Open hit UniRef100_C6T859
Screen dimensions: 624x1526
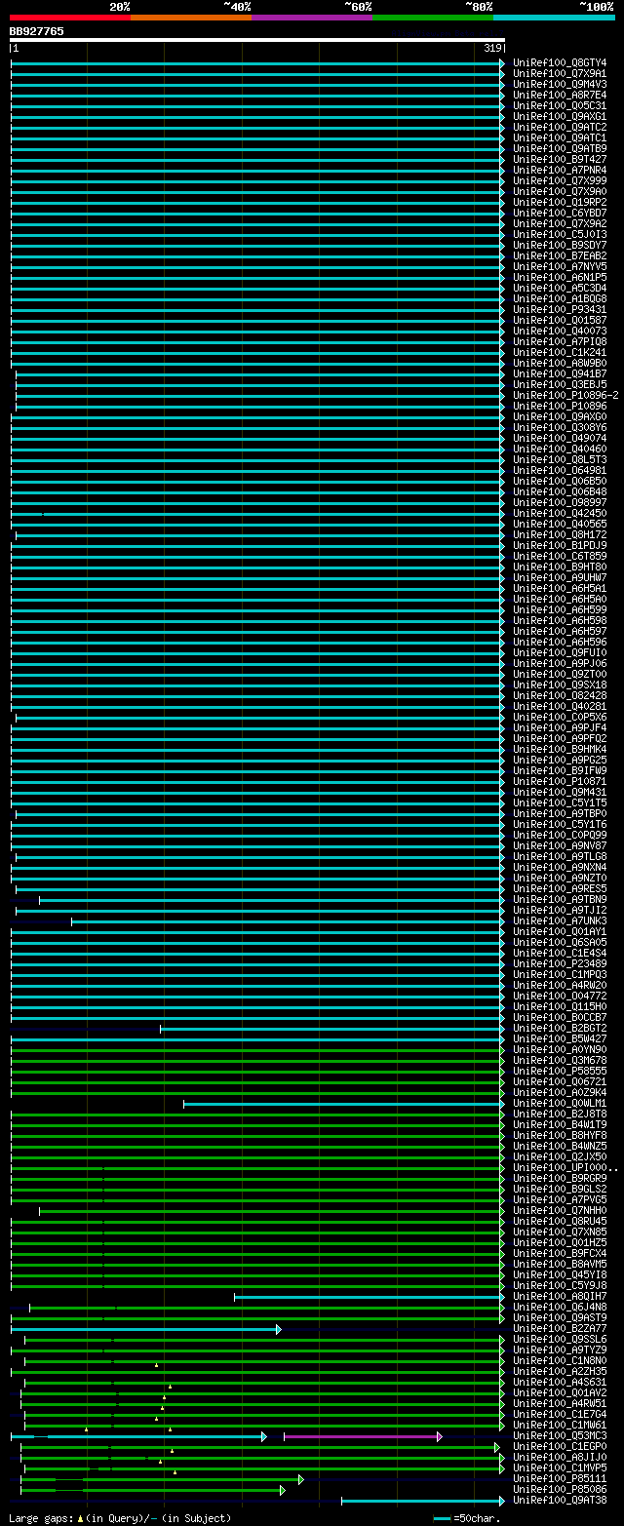[x=560, y=557]
